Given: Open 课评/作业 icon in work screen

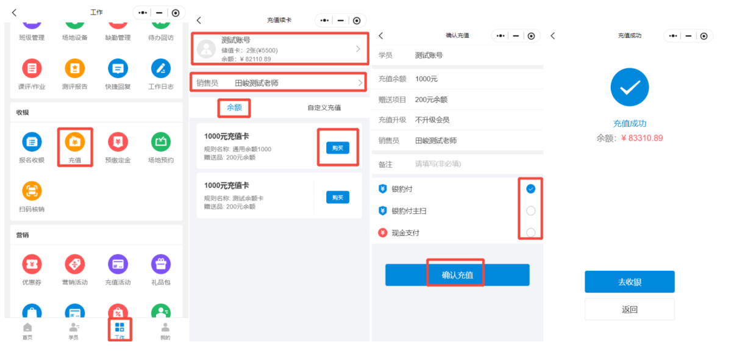Looking at the screenshot, I should [32, 68].
